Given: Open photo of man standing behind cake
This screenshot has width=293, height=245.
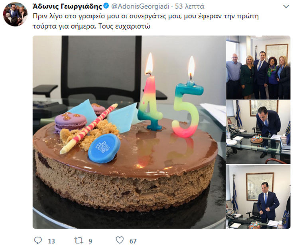Looking at the screenshot, I should (258, 197).
